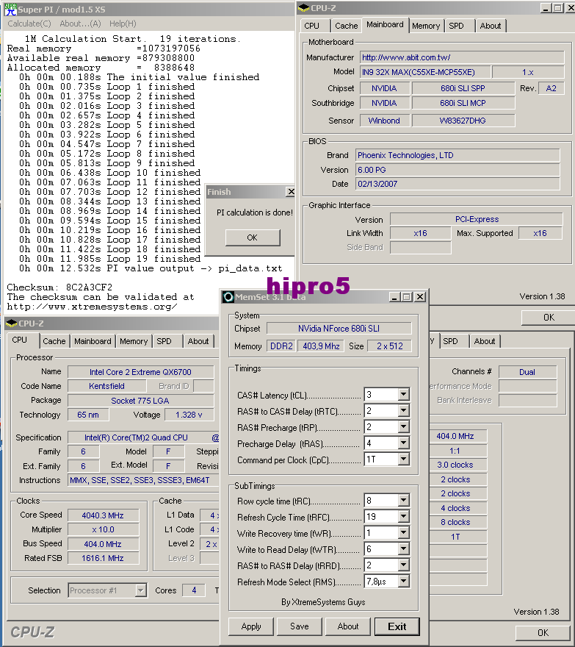The height and width of the screenshot is (647, 575).
Task: Select Mainboard tab in top CPU-Z window
Action: click(385, 24)
